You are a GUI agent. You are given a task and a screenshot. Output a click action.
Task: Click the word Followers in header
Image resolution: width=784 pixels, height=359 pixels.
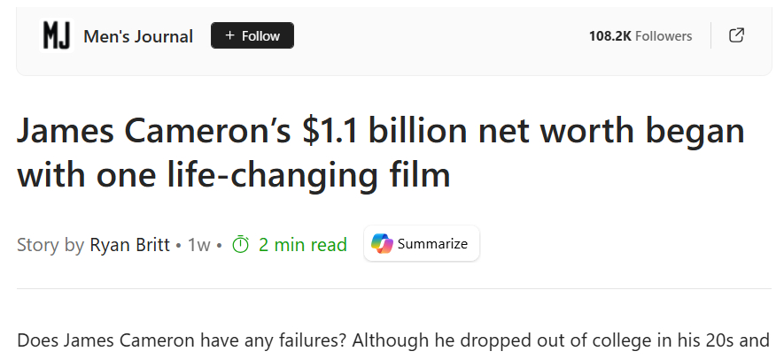[x=664, y=36]
